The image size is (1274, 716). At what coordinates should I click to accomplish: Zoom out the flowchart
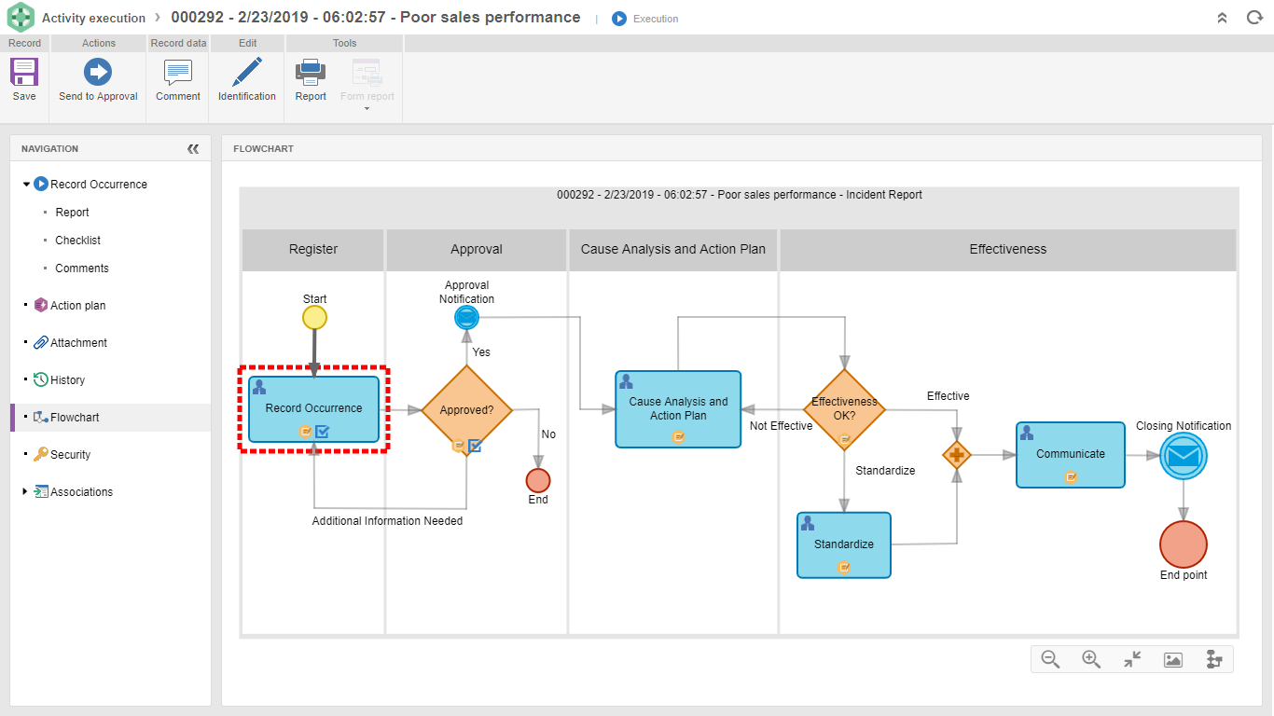point(1050,659)
